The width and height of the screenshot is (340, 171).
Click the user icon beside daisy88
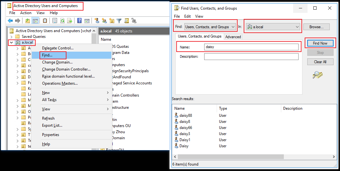[x=176, y=115]
